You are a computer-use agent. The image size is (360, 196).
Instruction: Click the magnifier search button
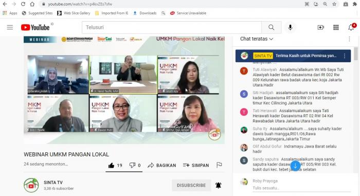(x=272, y=27)
